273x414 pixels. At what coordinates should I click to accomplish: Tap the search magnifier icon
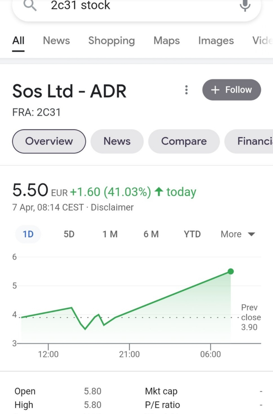click(30, 5)
